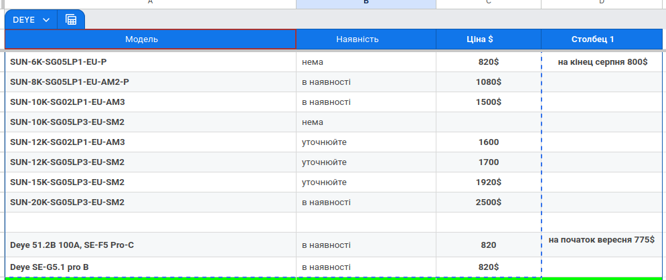Click cell Deye SE-G5.1 pro B
This screenshot has width=666, height=280.
[151, 267]
